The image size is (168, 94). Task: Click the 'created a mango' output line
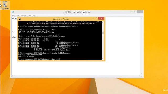point(26,56)
